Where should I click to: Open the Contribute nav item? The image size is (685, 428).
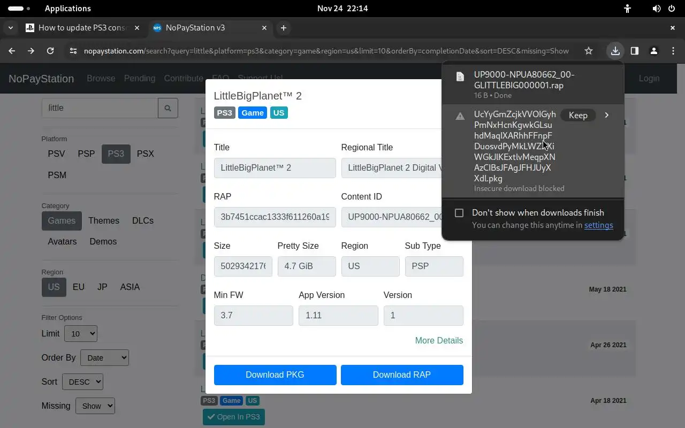[184, 79]
